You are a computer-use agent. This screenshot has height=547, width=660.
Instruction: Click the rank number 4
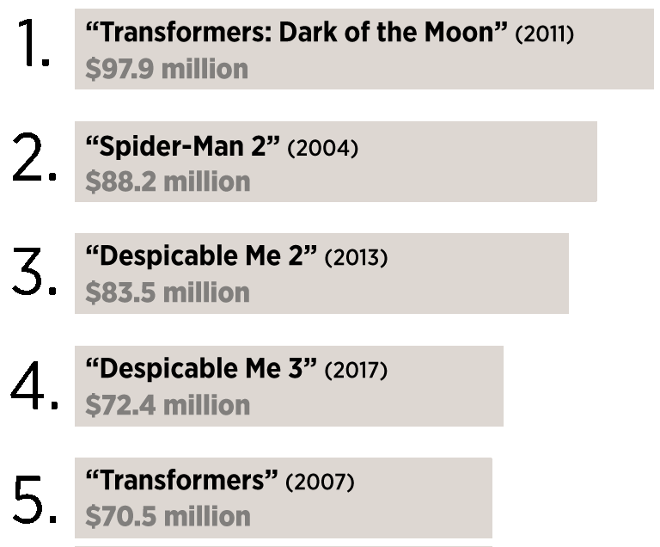[x=34, y=384]
